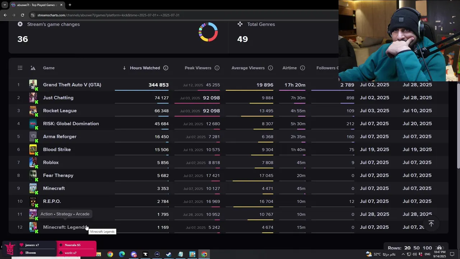Click the site information icon in address bar
460x259 pixels.
coord(33,15)
